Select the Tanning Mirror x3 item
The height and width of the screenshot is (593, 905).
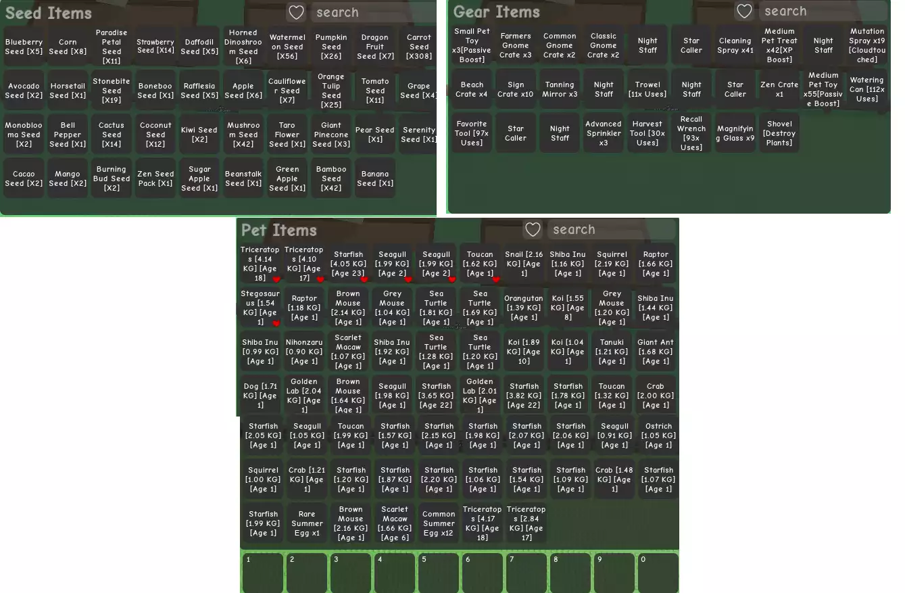point(560,89)
